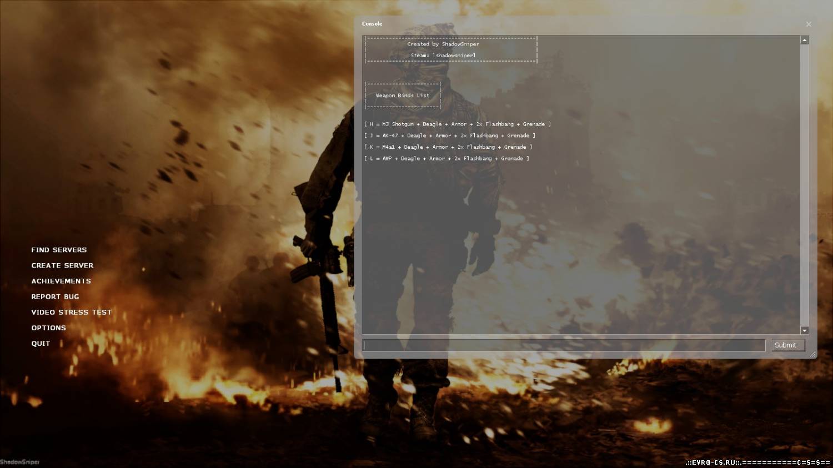Click the Console window title bar

(580, 24)
